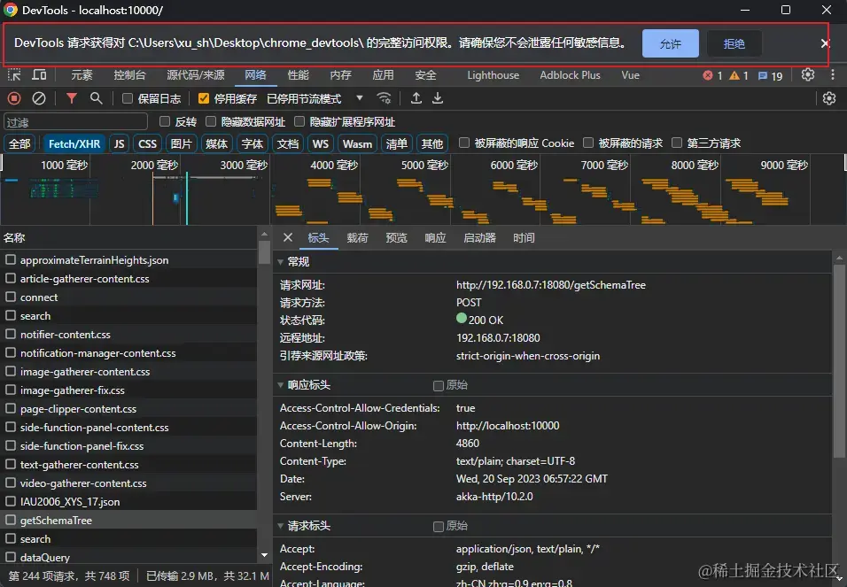This screenshot has width=847, height=587.
Task: Enable the Preserve log (保留日志) checkbox
Action: pyautogui.click(x=128, y=98)
